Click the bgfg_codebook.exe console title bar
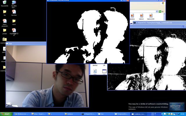 point(160,23)
